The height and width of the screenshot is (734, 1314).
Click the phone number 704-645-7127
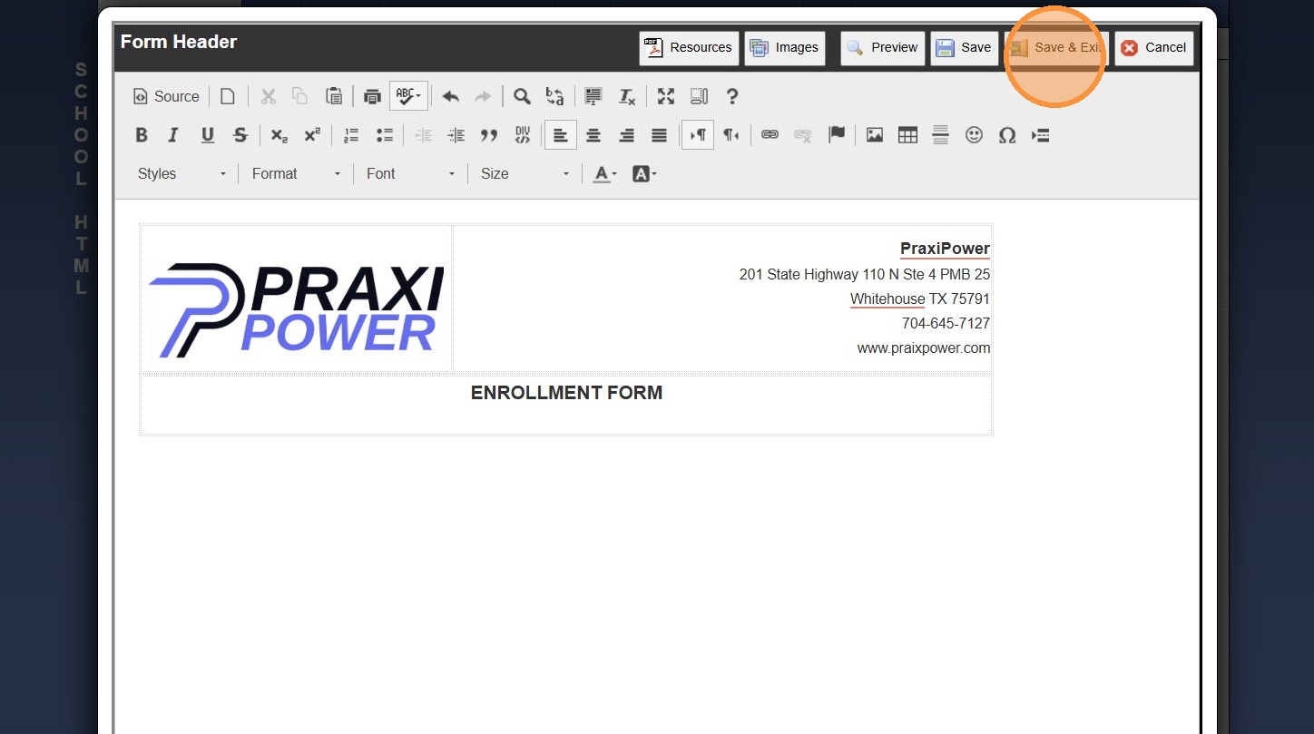pyautogui.click(x=946, y=323)
